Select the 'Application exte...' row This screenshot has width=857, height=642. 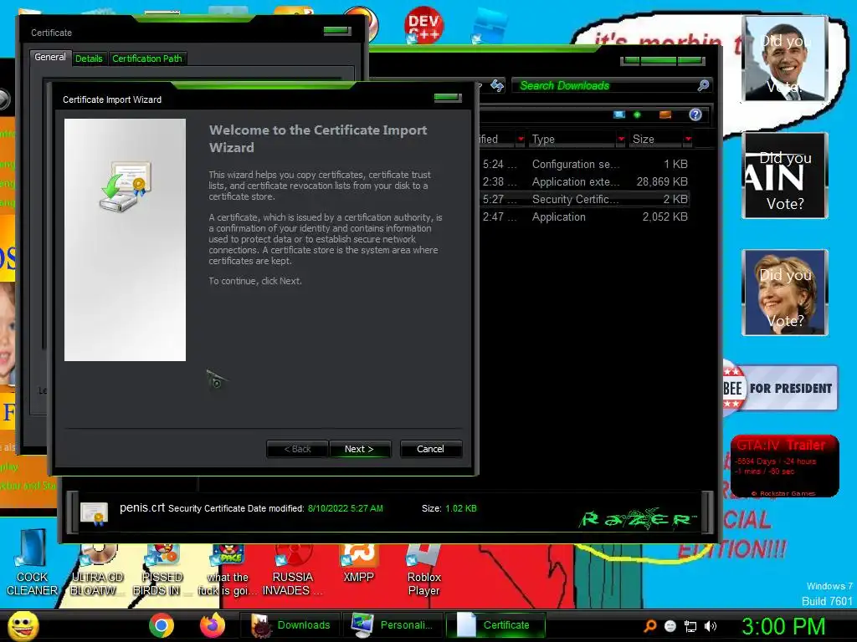(585, 181)
